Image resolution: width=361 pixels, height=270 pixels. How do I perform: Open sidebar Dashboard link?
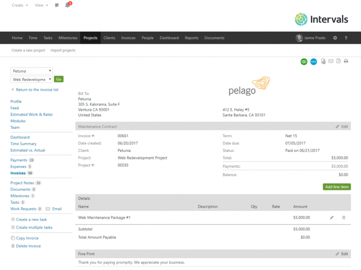pos(20,137)
